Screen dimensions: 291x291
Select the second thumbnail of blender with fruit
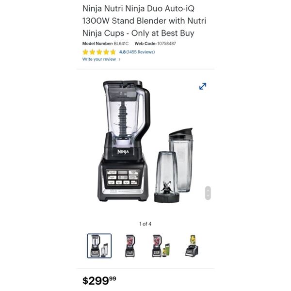tap(130, 246)
